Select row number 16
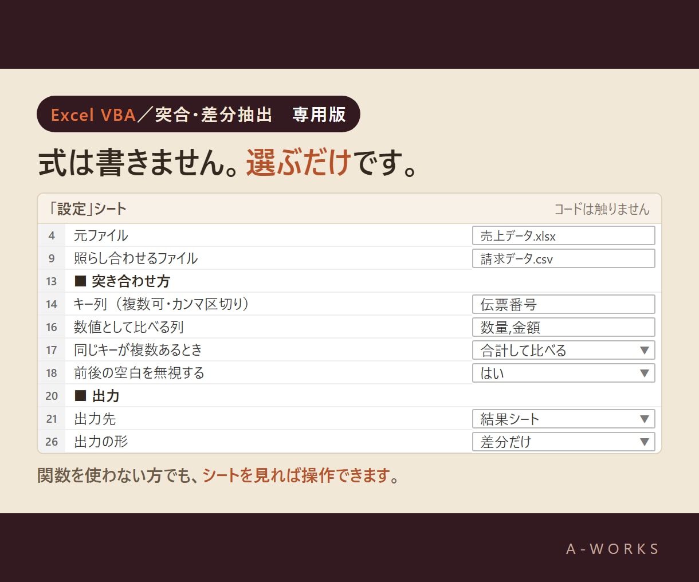Image resolution: width=699 pixels, height=582 pixels. pos(52,327)
